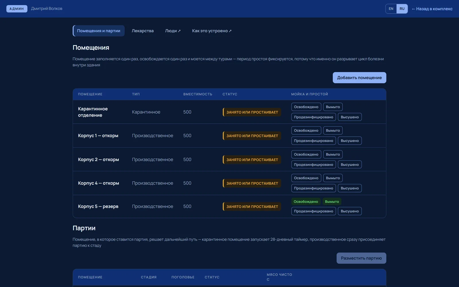Toggle Продезинфицировано for Корпус 4 — откорм
The image size is (459, 287).
coord(314,188)
